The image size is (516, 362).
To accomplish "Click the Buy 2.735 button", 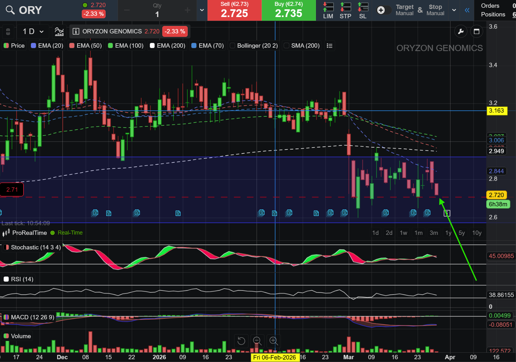I will 288,10.
